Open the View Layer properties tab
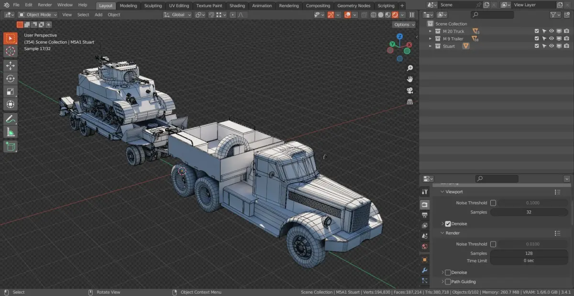Viewport: 574px width, 296px height. [x=424, y=225]
